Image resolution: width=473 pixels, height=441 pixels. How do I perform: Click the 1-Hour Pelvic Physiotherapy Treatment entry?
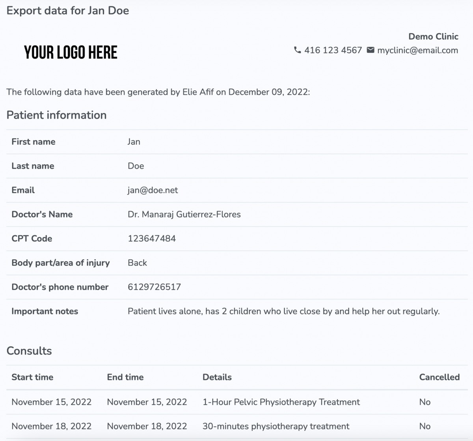pyautogui.click(x=281, y=402)
